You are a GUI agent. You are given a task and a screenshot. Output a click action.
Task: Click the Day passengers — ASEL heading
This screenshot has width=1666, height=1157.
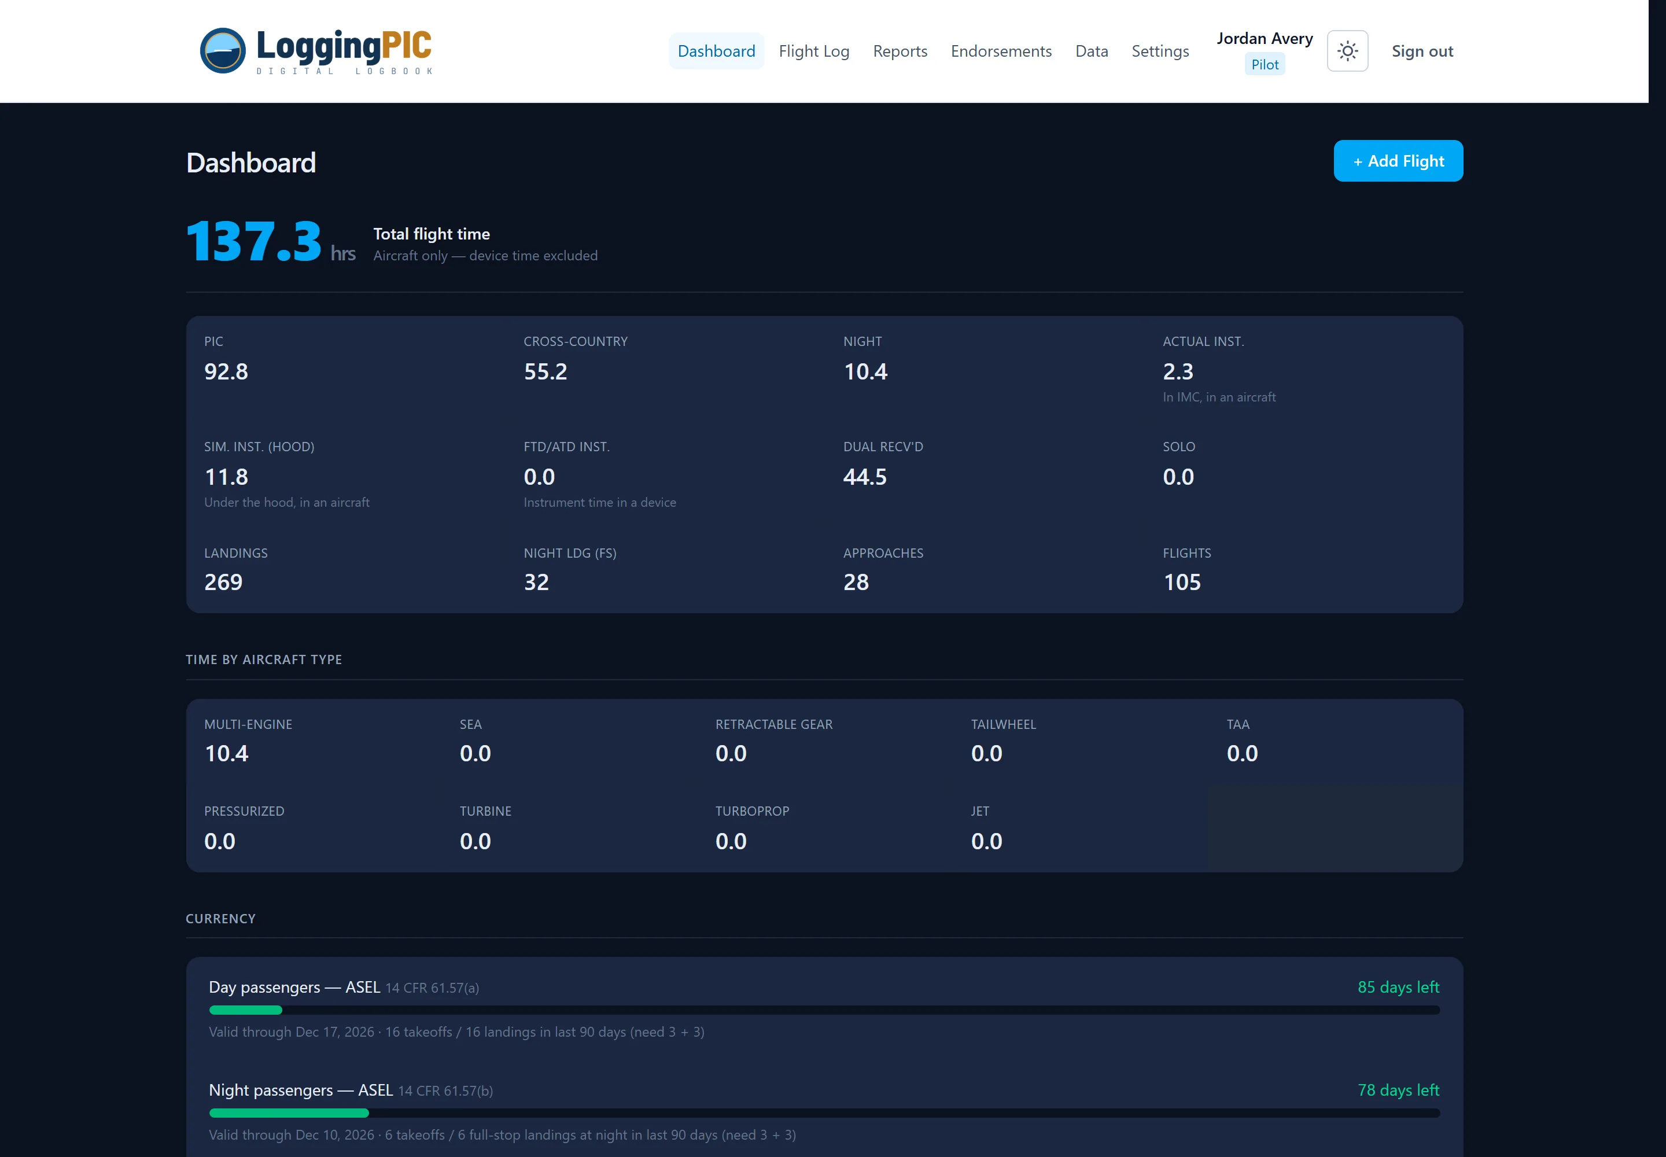pyautogui.click(x=294, y=987)
